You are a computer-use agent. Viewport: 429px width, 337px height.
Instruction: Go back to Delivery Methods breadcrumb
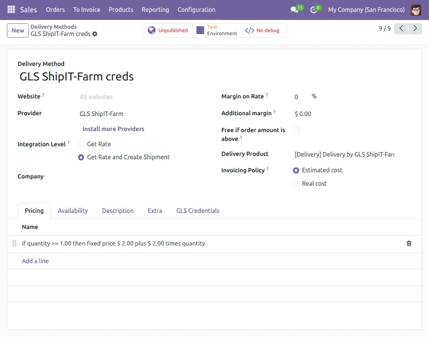point(54,27)
